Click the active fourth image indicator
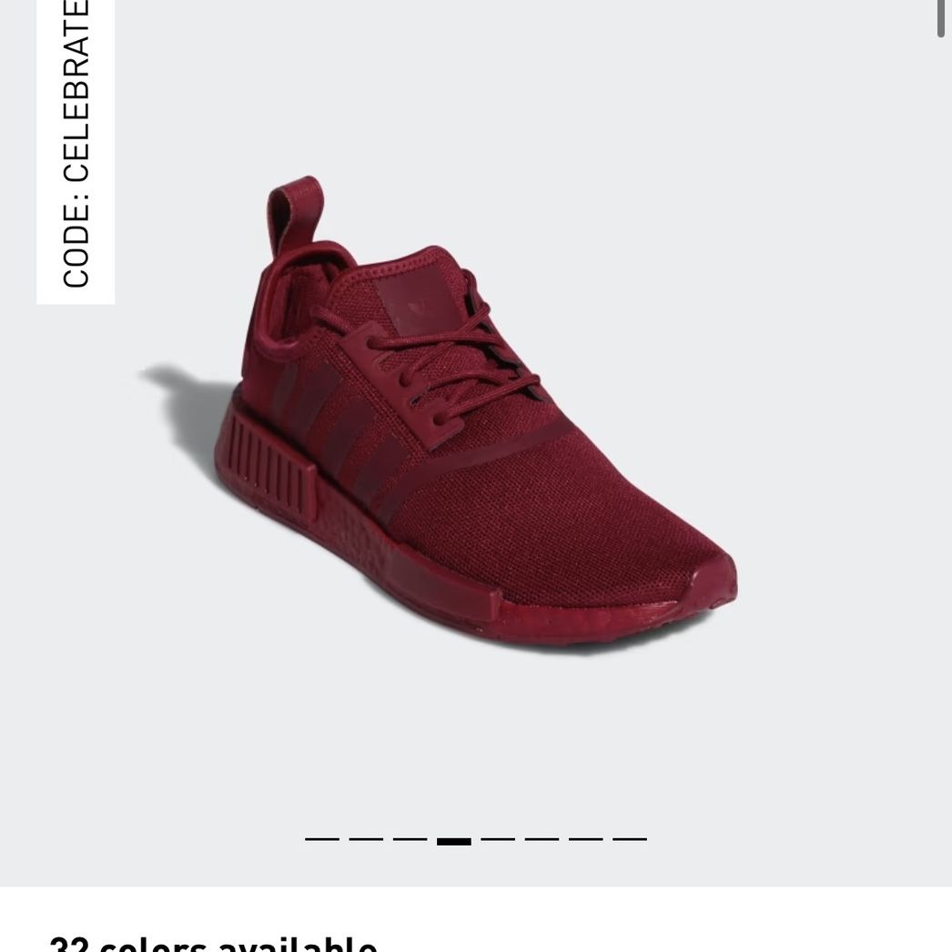 click(x=454, y=842)
